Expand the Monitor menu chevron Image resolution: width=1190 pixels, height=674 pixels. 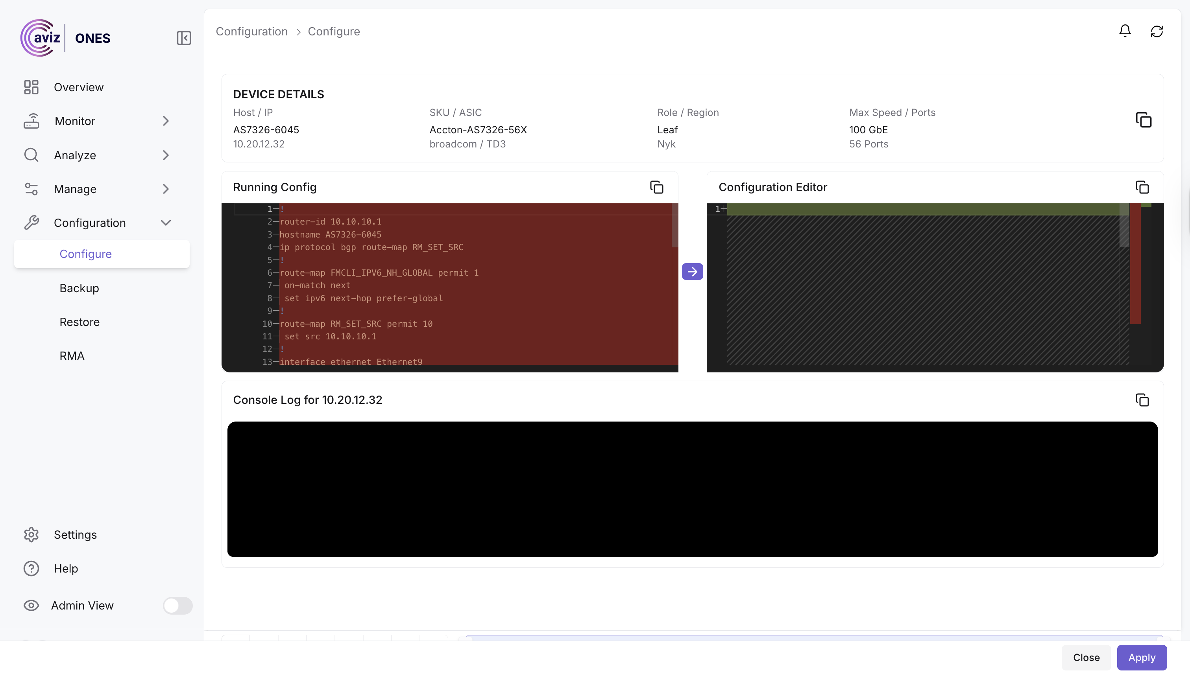pos(166,121)
